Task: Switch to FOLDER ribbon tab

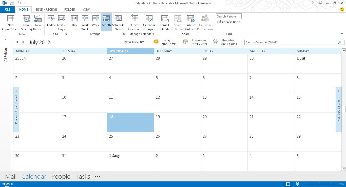Action: 70,10
